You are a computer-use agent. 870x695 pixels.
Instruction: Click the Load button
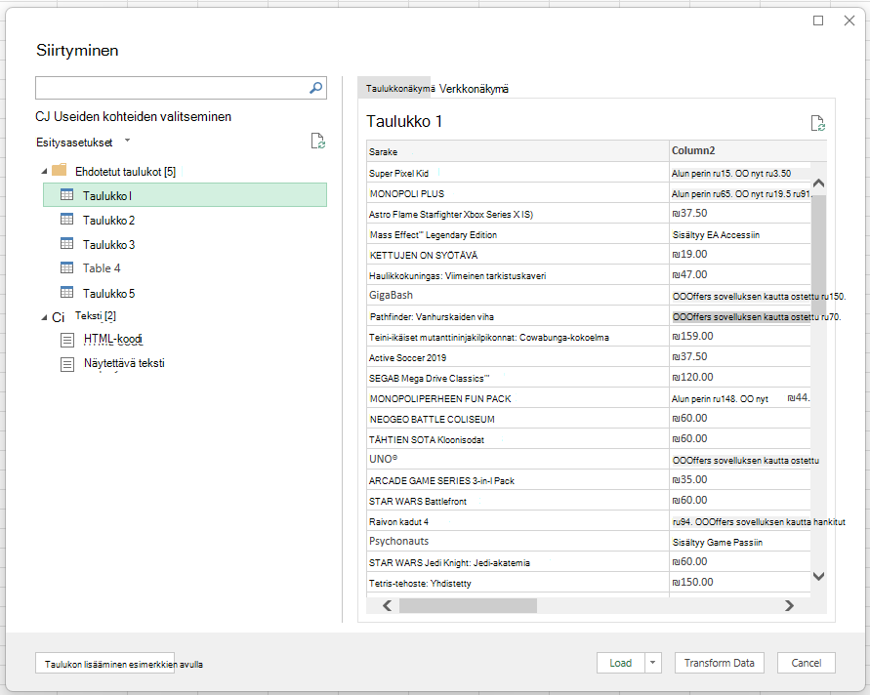pyautogui.click(x=620, y=663)
